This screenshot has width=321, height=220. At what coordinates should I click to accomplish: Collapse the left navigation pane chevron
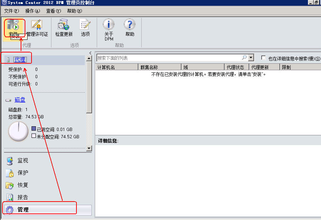(x=90, y=53)
